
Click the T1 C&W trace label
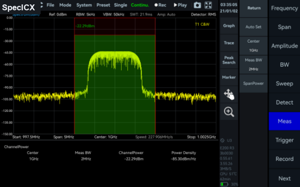click(x=202, y=25)
